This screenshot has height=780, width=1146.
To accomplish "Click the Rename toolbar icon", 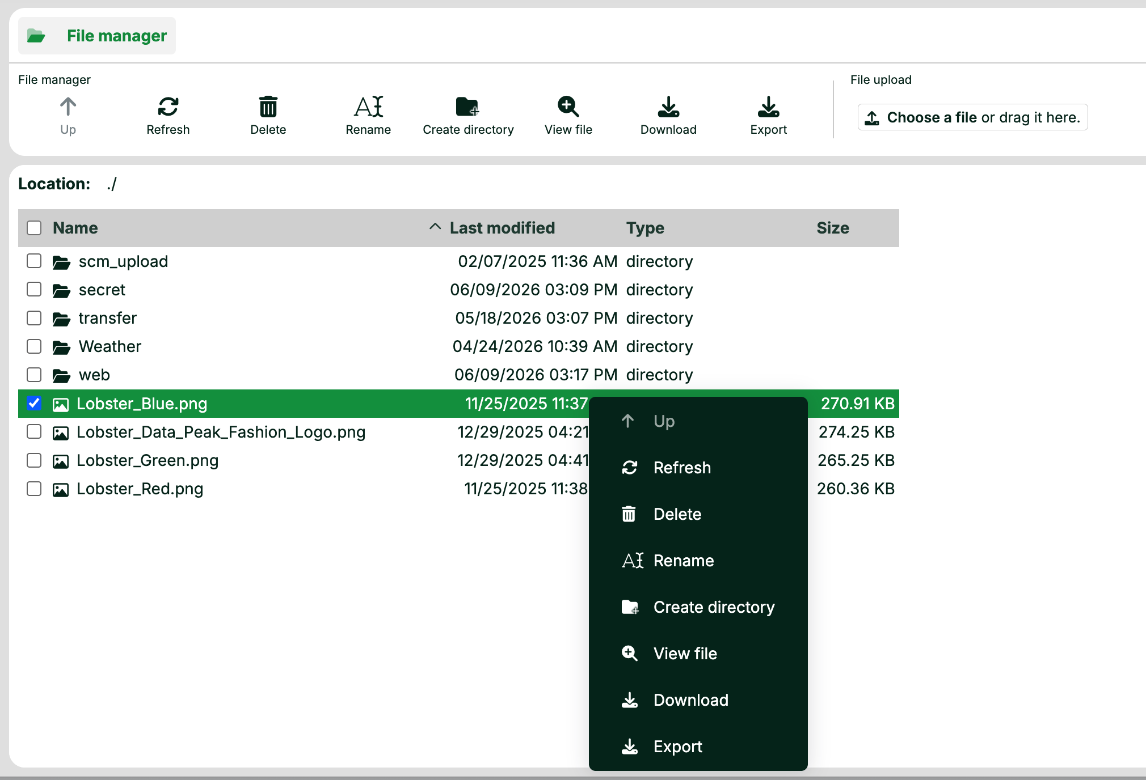I will pyautogui.click(x=369, y=106).
